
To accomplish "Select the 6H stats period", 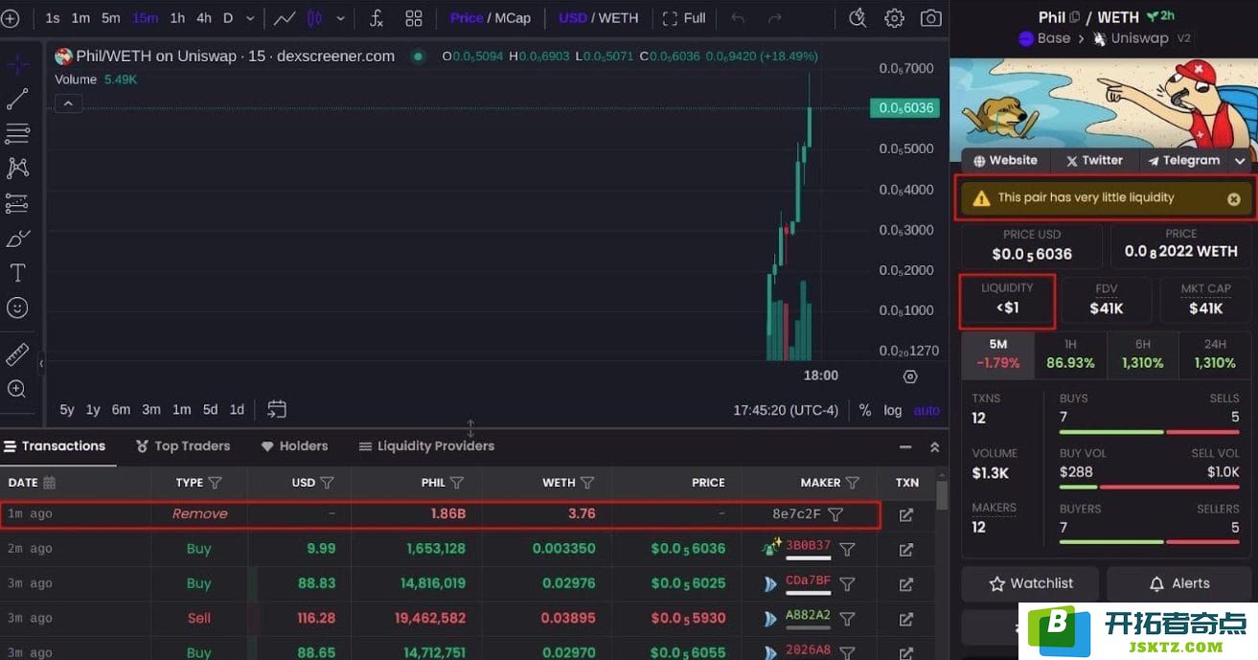I will click(x=1143, y=354).
